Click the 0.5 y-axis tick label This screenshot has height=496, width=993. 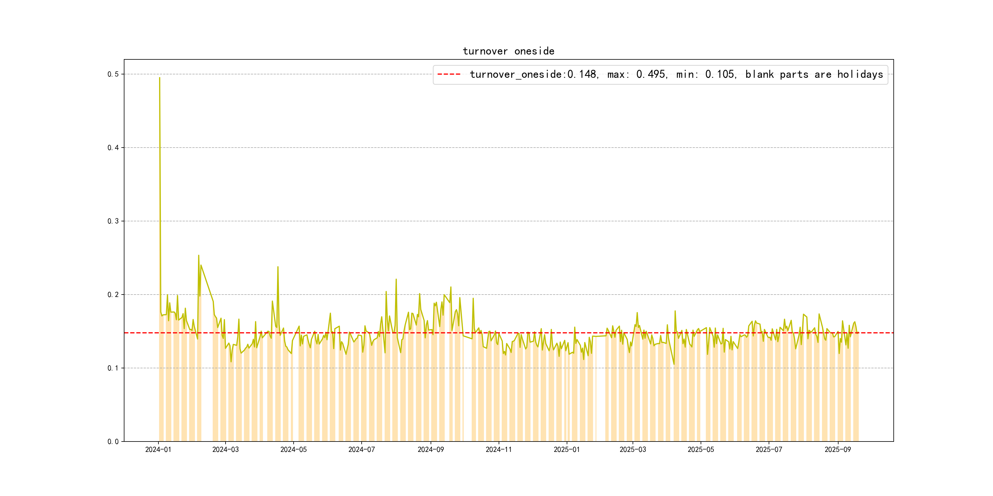tap(113, 74)
